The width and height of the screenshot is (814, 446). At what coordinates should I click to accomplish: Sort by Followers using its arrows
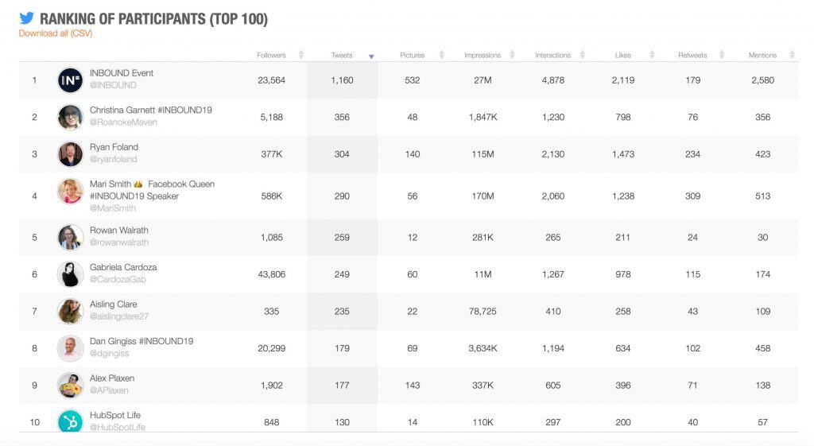pyautogui.click(x=300, y=55)
